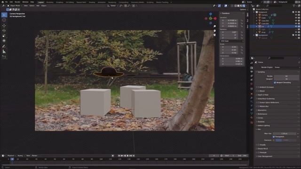Expand the Depth of Field panel
Viewport: 301px width, 169px height.
pyautogui.click(x=263, y=95)
